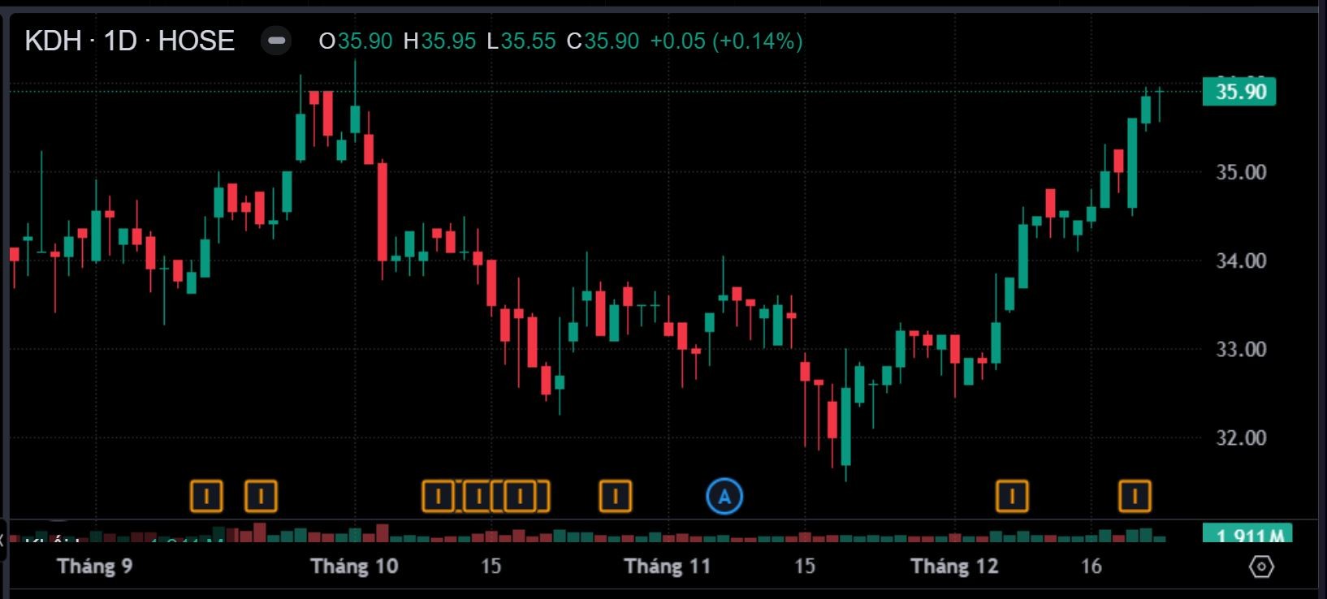Click the 33.00 price axis label
Image resolution: width=1327 pixels, height=599 pixels.
[x=1241, y=349]
